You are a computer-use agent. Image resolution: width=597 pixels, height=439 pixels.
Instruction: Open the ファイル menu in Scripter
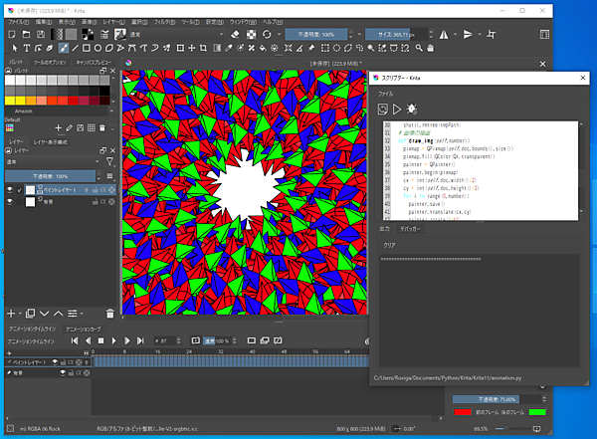coord(385,92)
